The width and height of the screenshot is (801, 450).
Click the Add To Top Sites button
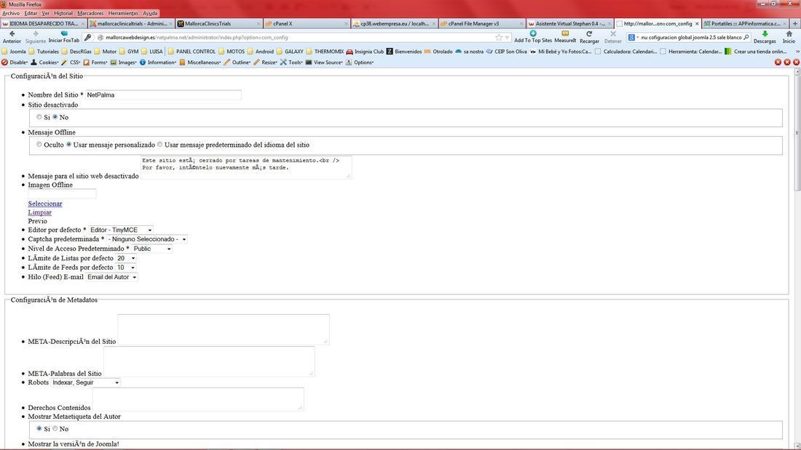533,37
